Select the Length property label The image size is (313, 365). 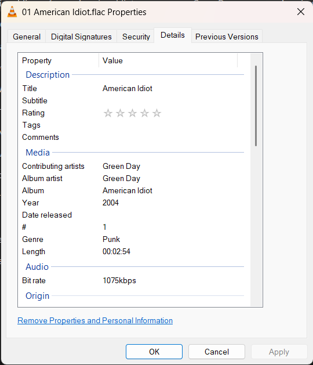pos(34,252)
